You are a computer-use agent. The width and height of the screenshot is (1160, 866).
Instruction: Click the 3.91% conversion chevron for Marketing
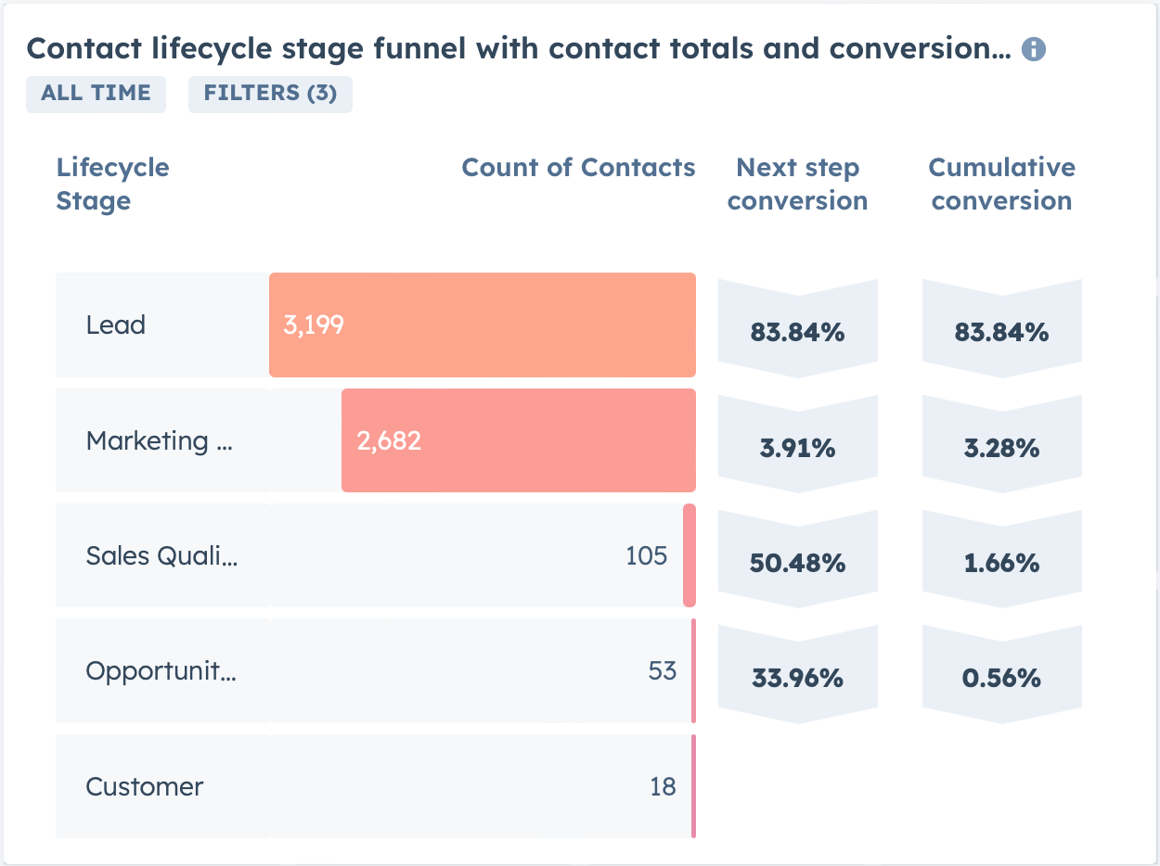click(797, 447)
